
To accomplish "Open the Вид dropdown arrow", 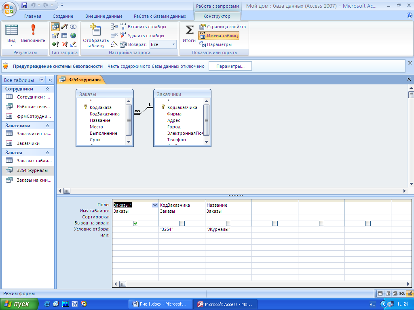I will (11, 45).
